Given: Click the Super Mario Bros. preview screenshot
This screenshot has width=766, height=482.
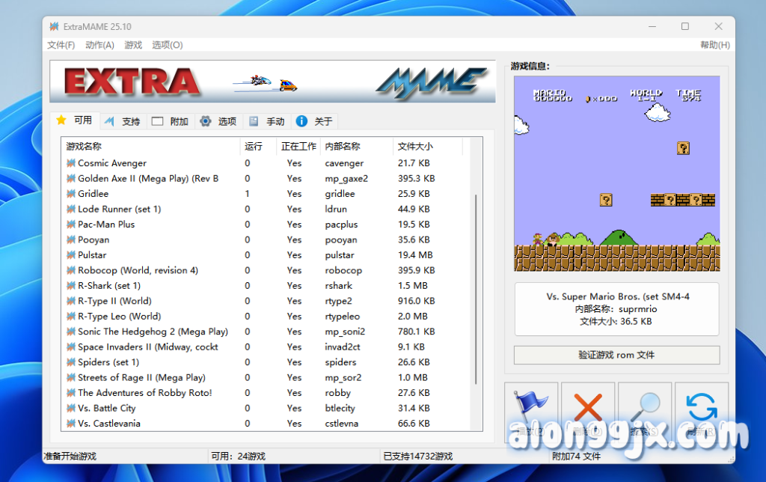Looking at the screenshot, I should 616,173.
